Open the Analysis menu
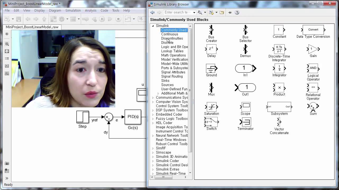339x190 pixels. coord(91,11)
